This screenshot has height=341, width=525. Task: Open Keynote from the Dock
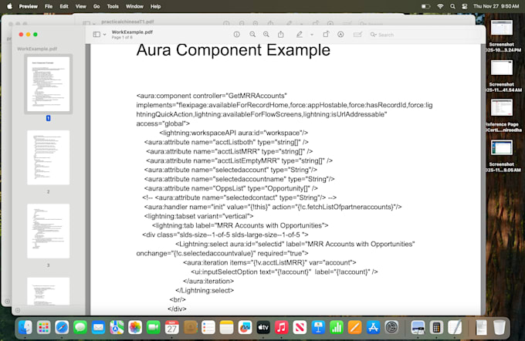pos(318,327)
